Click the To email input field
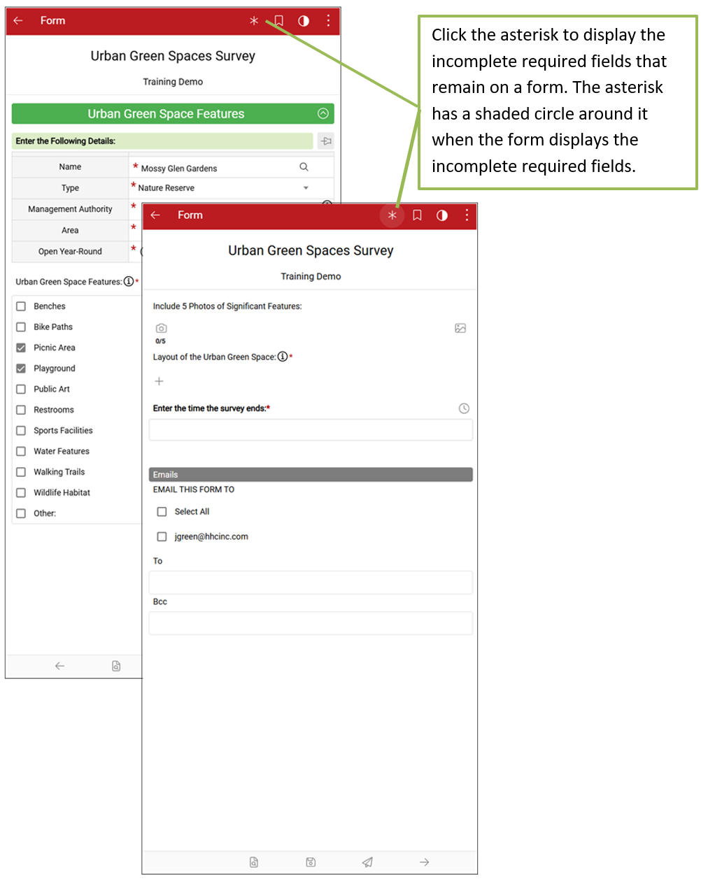701x879 pixels. tap(311, 583)
